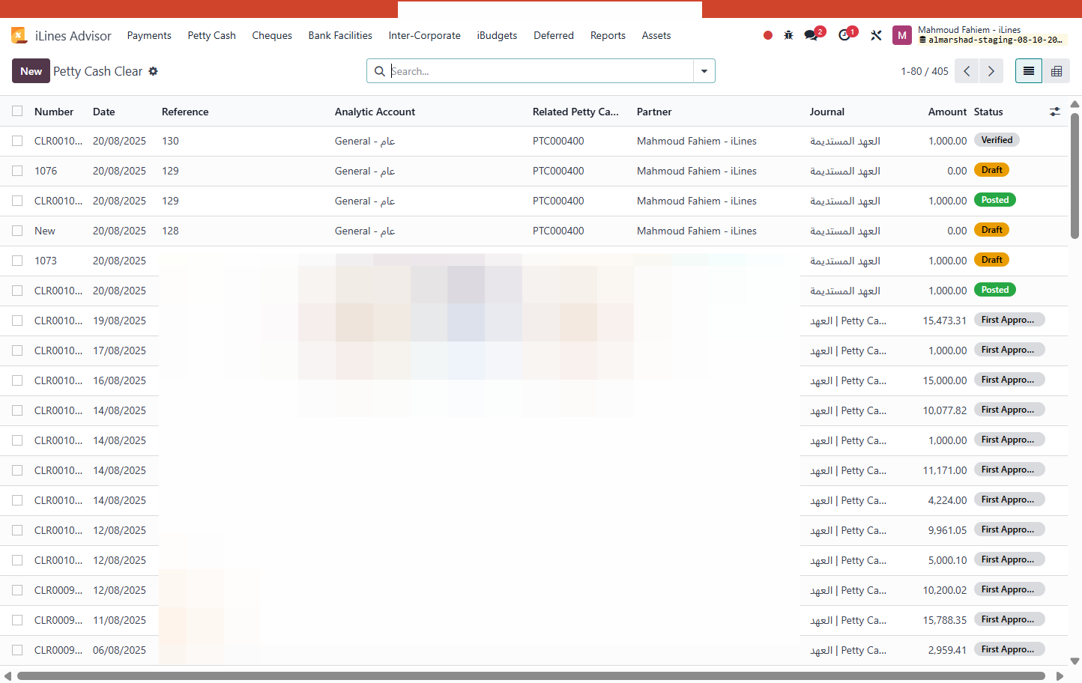Viewport: 1082px width, 683px height.
Task: Open the Deferred menu
Action: click(554, 35)
